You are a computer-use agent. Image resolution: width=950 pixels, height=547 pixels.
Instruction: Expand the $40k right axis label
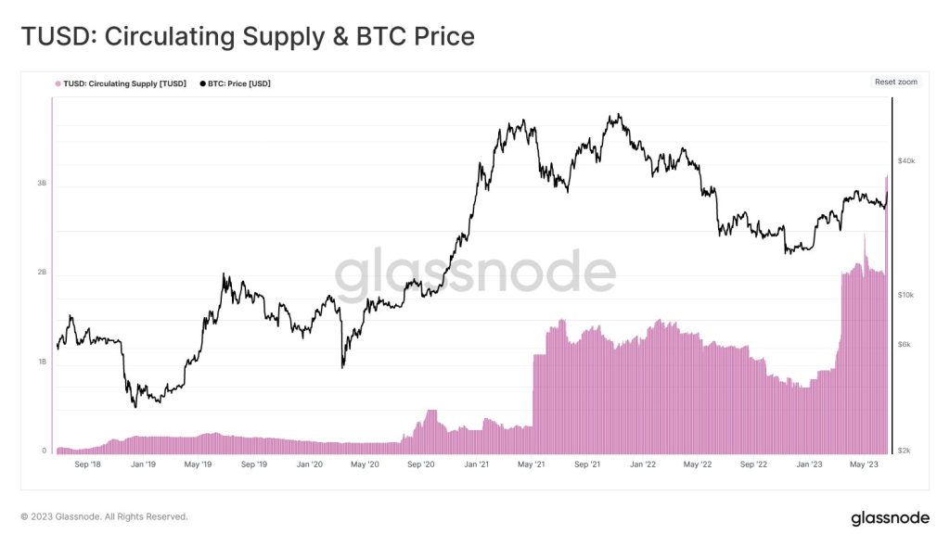906,159
